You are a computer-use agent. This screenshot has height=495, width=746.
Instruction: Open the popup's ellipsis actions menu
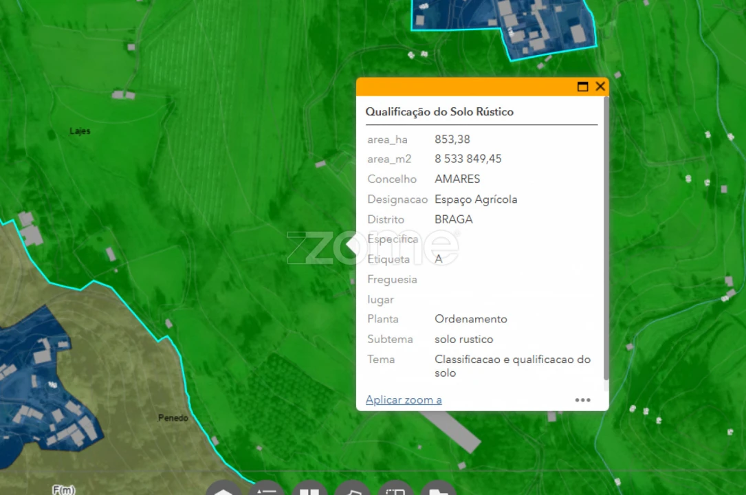(x=583, y=399)
